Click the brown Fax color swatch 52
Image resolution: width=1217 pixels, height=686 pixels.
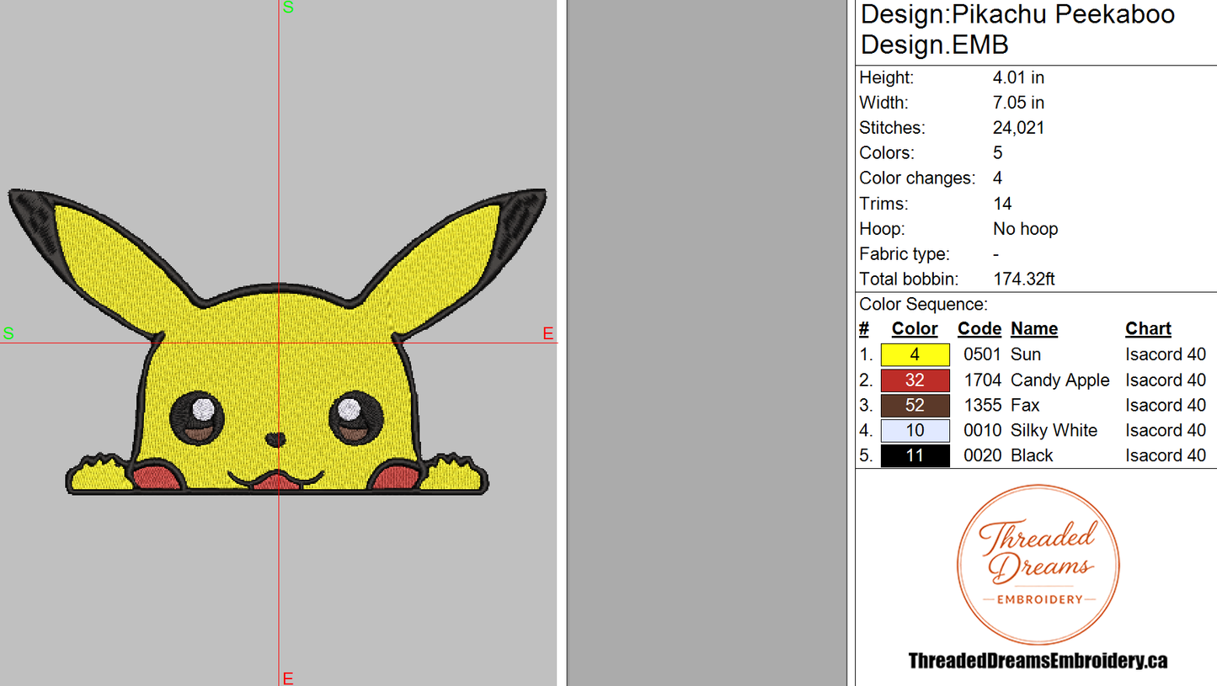click(915, 405)
